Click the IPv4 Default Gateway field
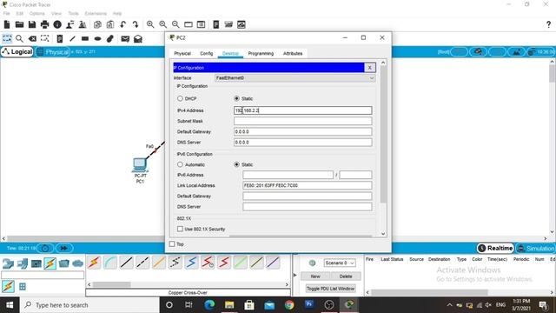Viewport: 556px width, 313px height. tap(303, 131)
